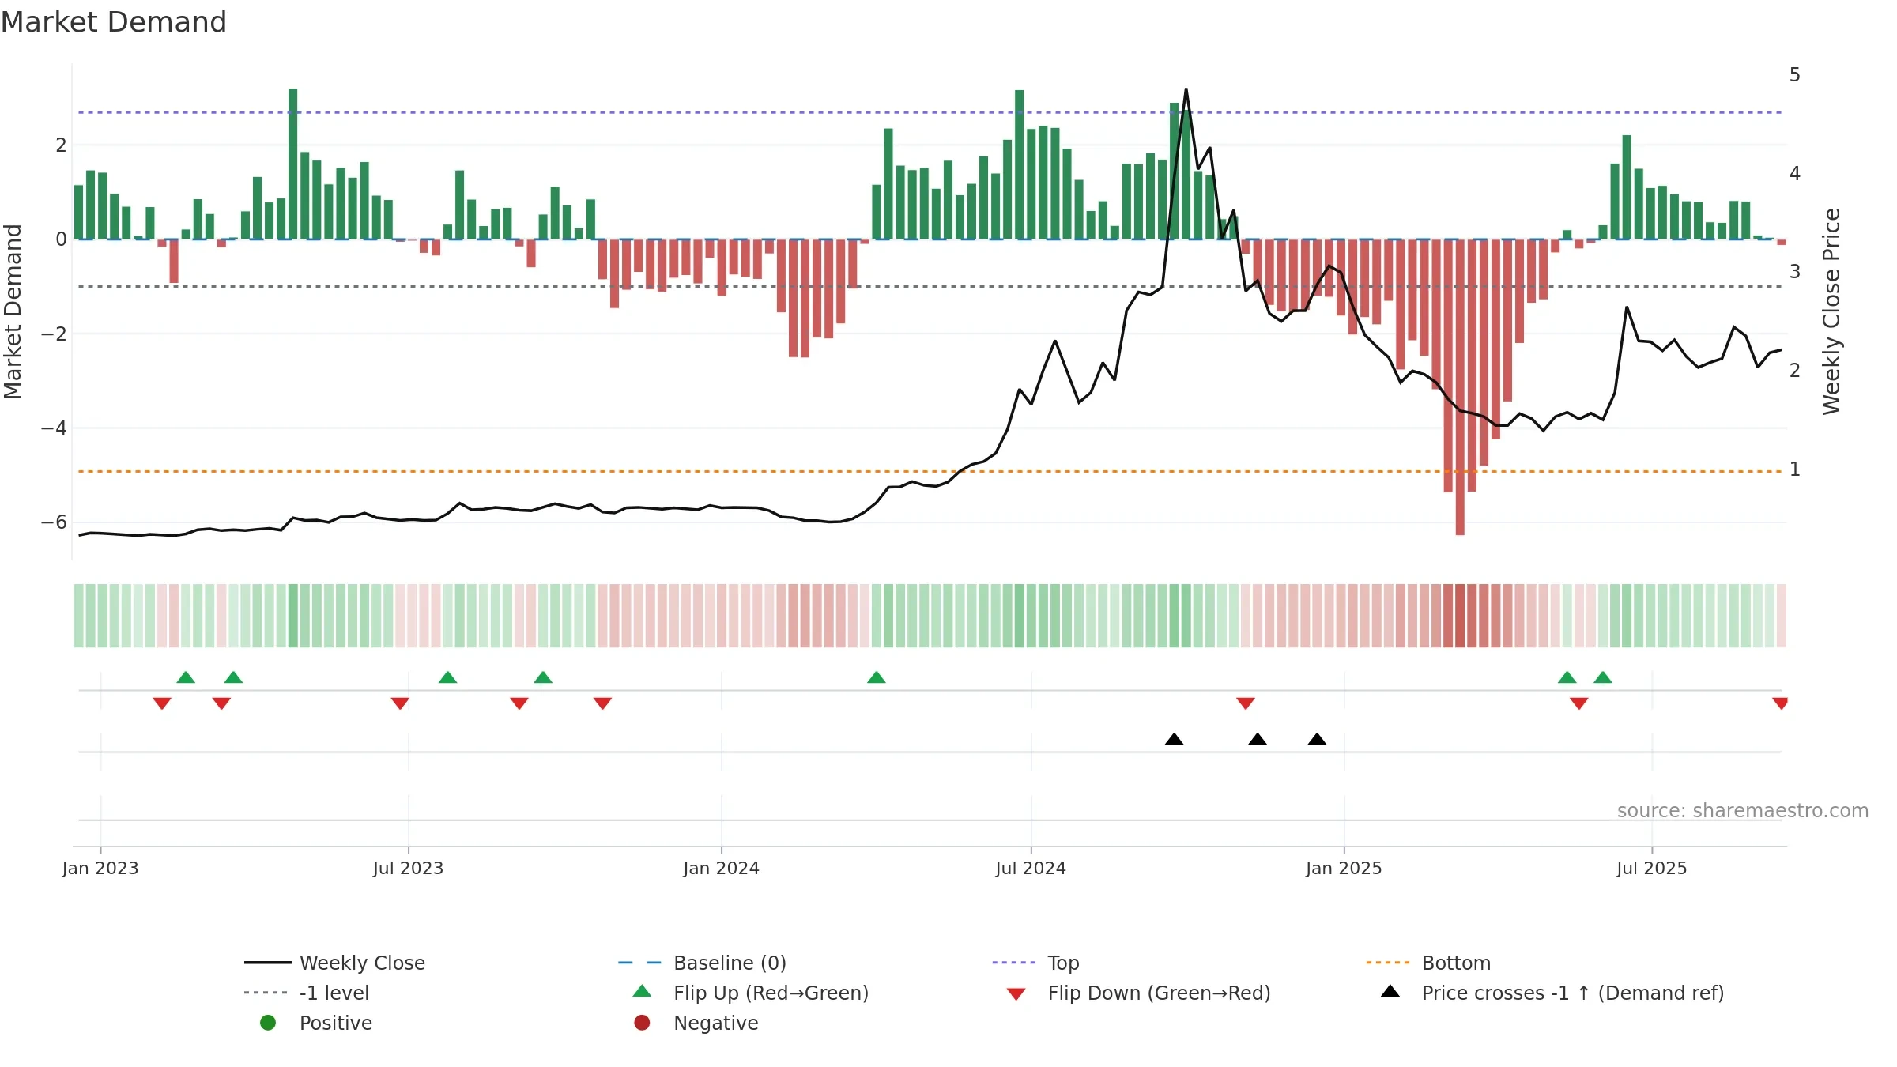
Task: Click the Market Demand chart title
Action: click(x=114, y=22)
